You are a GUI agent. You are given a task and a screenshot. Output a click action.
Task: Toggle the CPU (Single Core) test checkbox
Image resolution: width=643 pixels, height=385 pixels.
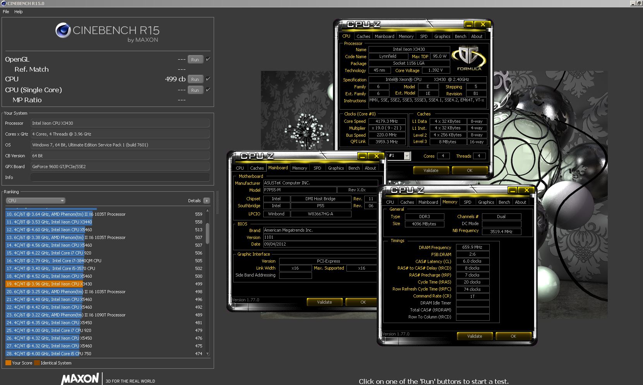coord(208,90)
